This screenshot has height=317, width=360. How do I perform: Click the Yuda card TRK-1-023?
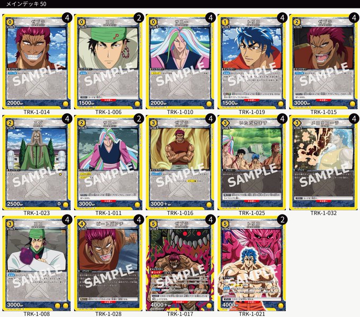click(37, 162)
